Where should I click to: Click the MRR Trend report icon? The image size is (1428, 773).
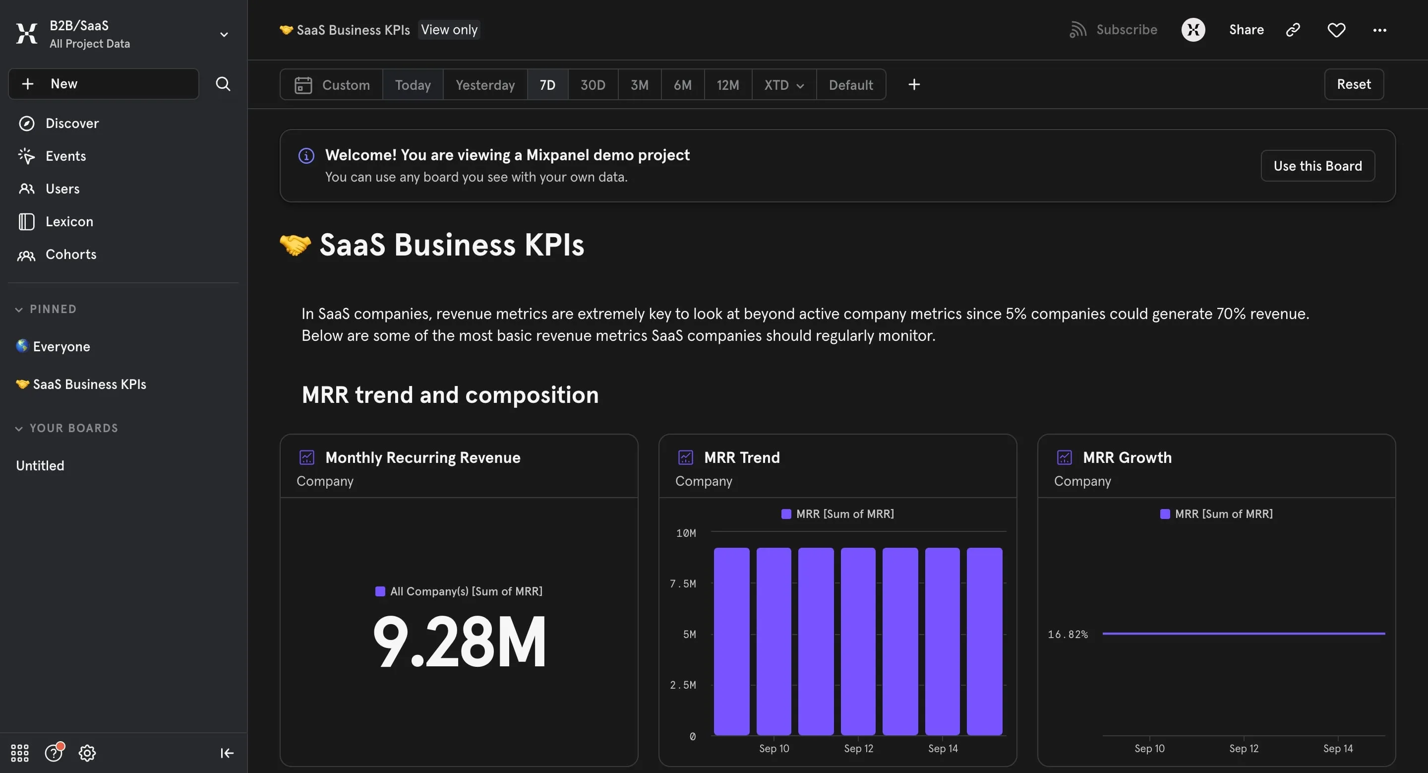coord(686,457)
